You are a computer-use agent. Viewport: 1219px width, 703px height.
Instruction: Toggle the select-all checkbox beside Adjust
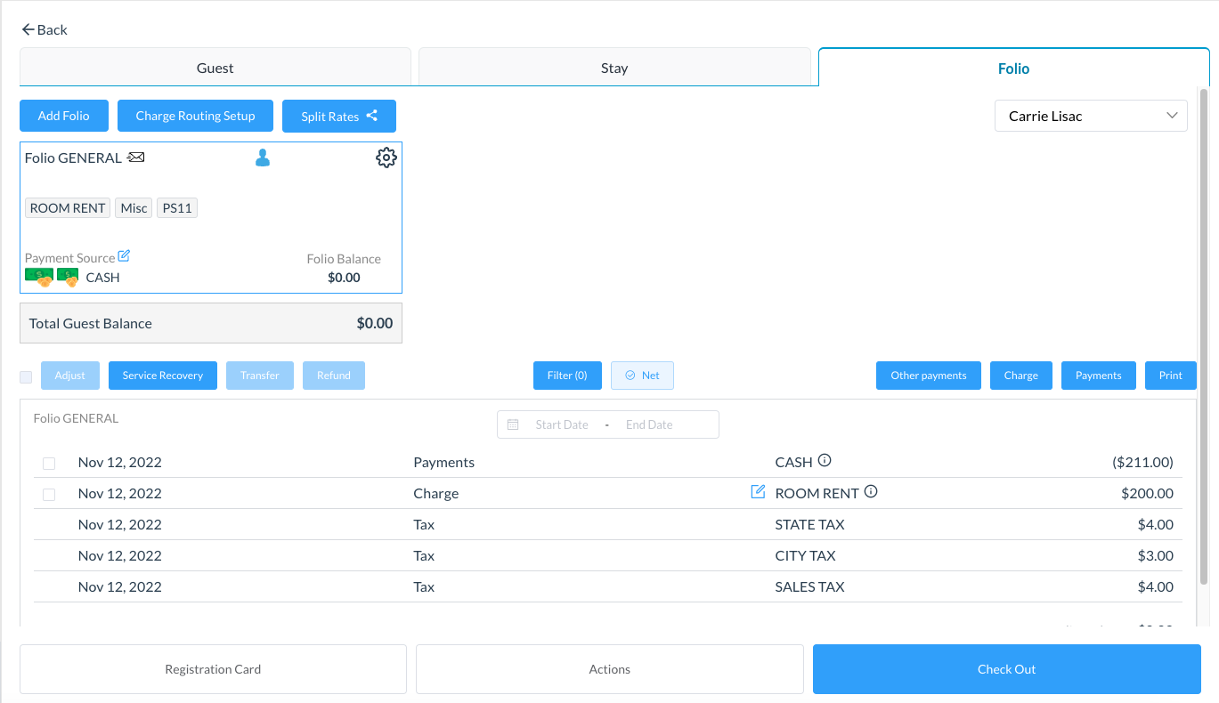(x=26, y=376)
